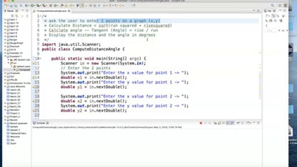The image size is (297, 167).
Task: Toggle Scroll Lock in Console toolbar
Action: 220,123
